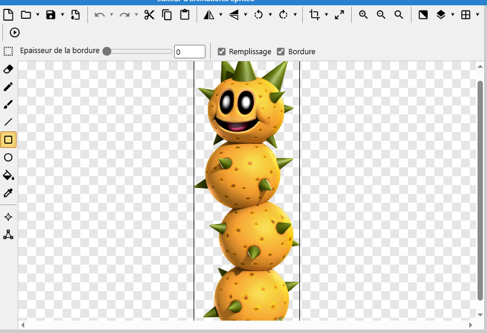Rotate the image clockwise

point(283,15)
